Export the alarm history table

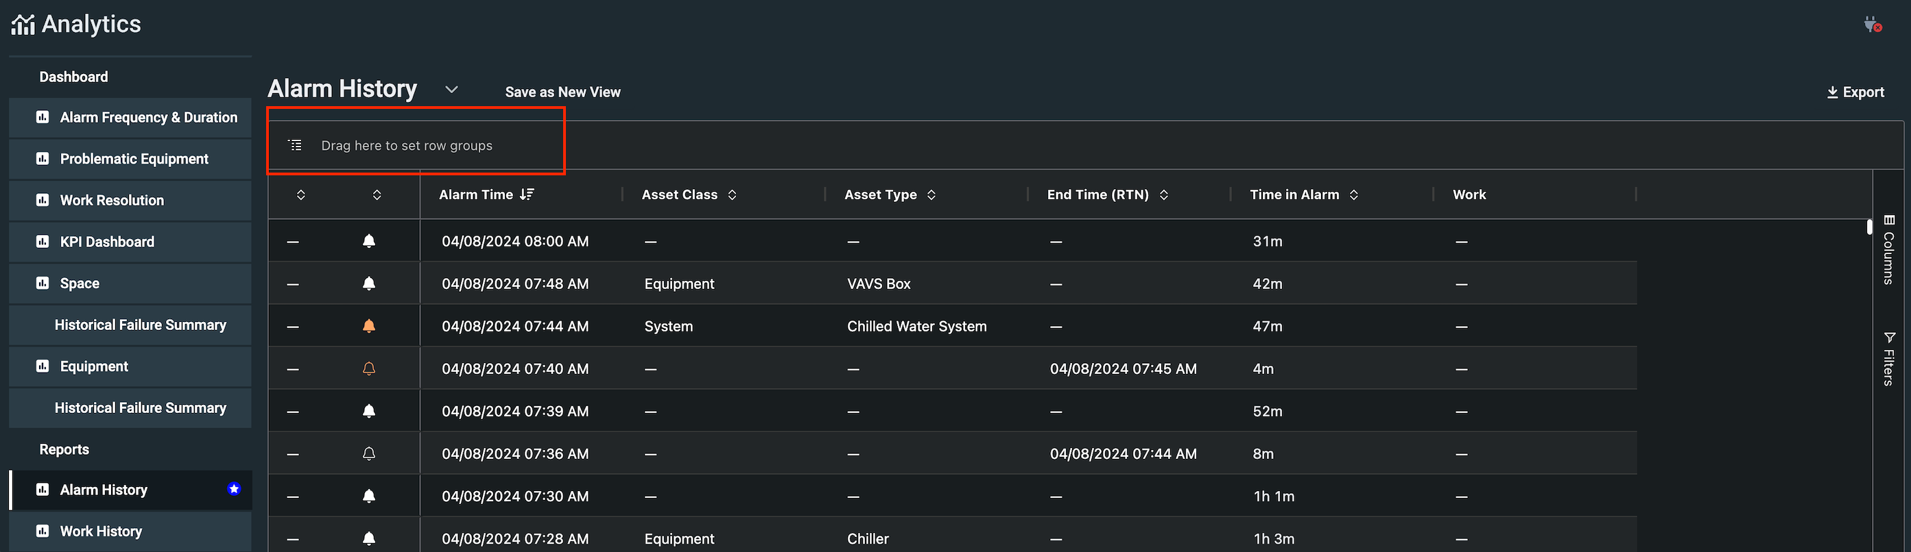click(x=1855, y=92)
